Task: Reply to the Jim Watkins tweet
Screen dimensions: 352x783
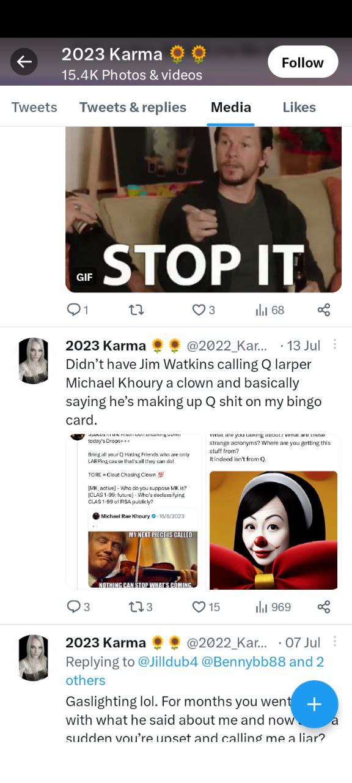Action: click(x=78, y=607)
